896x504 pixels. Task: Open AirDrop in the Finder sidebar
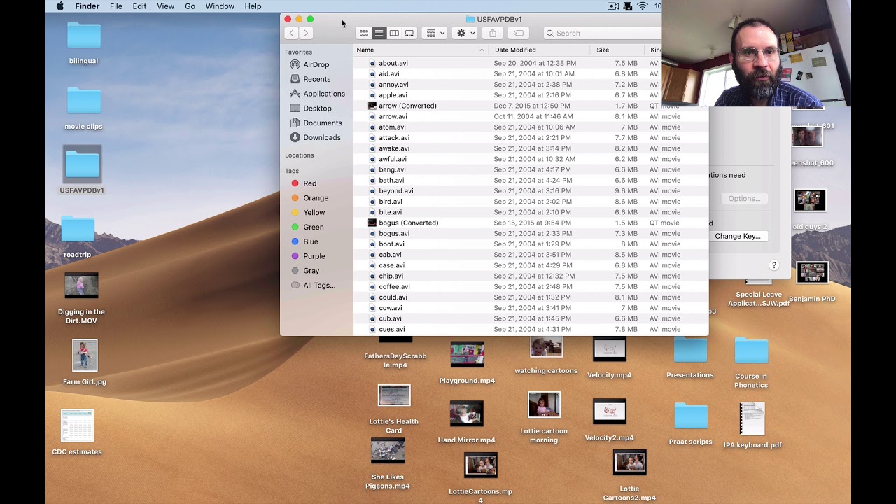click(316, 64)
